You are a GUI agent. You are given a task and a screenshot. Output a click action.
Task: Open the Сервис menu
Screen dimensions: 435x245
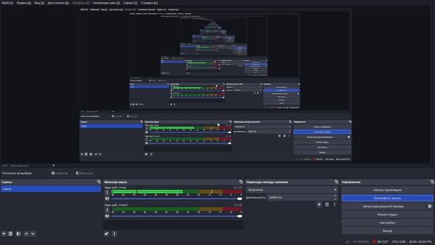130,3
